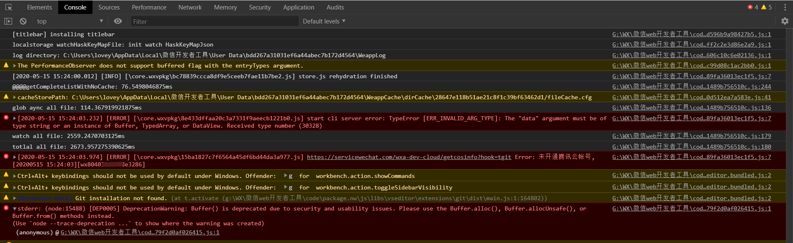Select 'store.js rehydration finished' INFO line
This screenshot has height=243, width=793.
point(205,77)
